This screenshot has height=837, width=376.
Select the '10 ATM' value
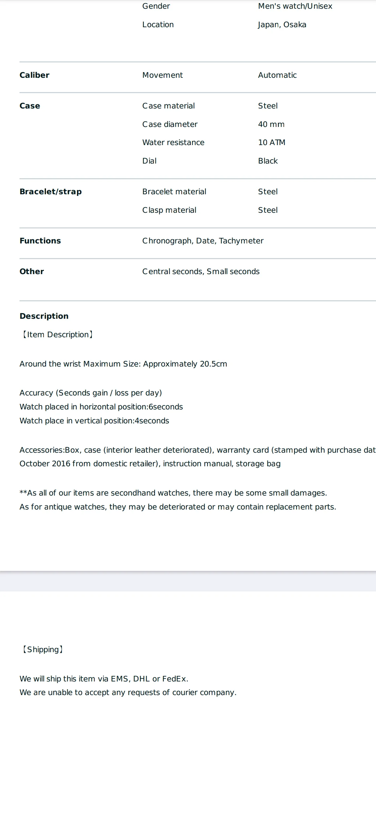point(272,142)
